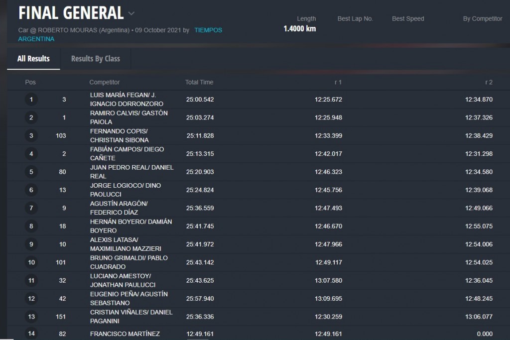The width and height of the screenshot is (510, 340).
Task: Click the r 2 column header
Action: click(x=489, y=82)
